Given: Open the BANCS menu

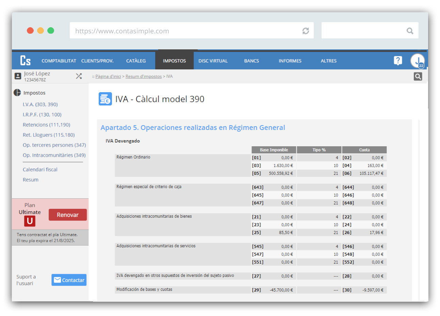Looking at the screenshot, I should point(251,61).
